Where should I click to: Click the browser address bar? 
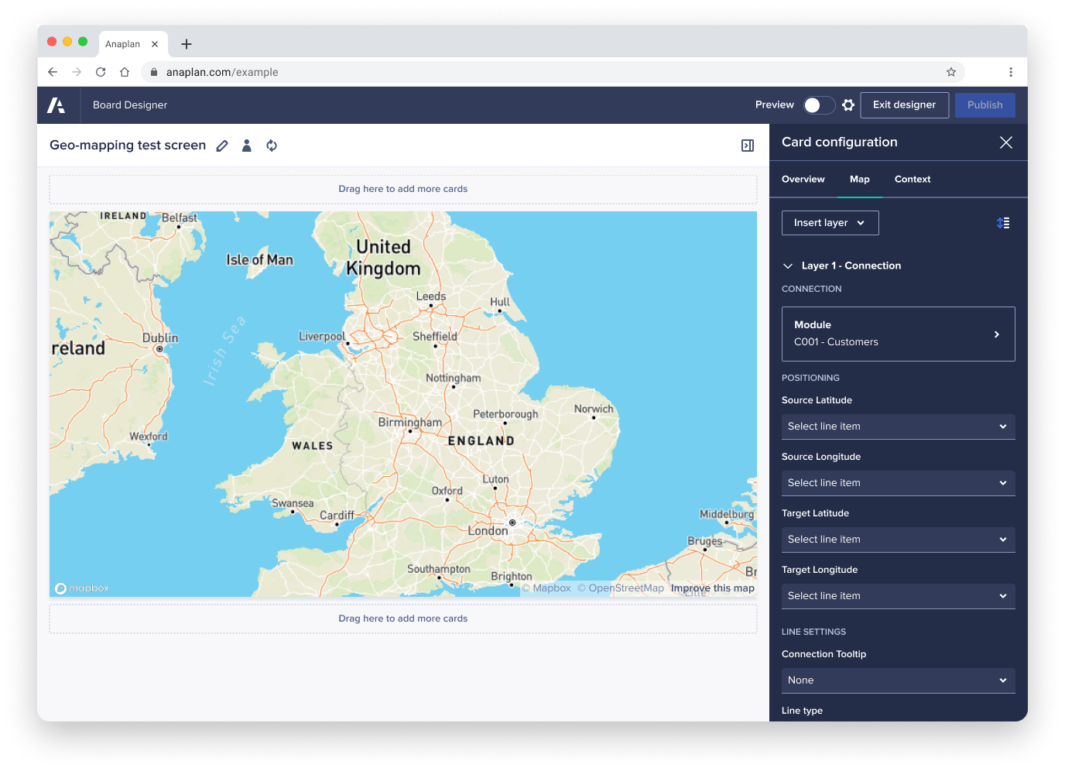(553, 72)
